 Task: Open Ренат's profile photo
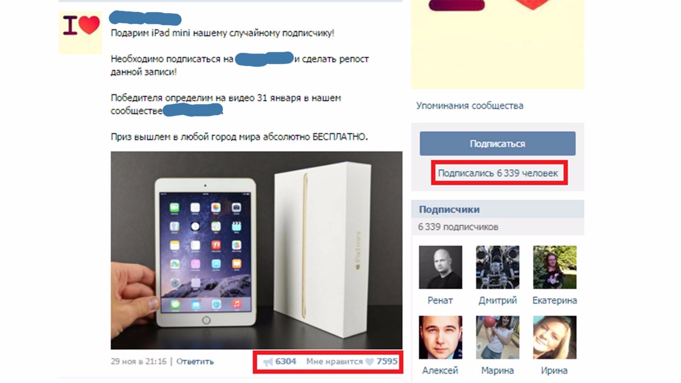pos(440,267)
